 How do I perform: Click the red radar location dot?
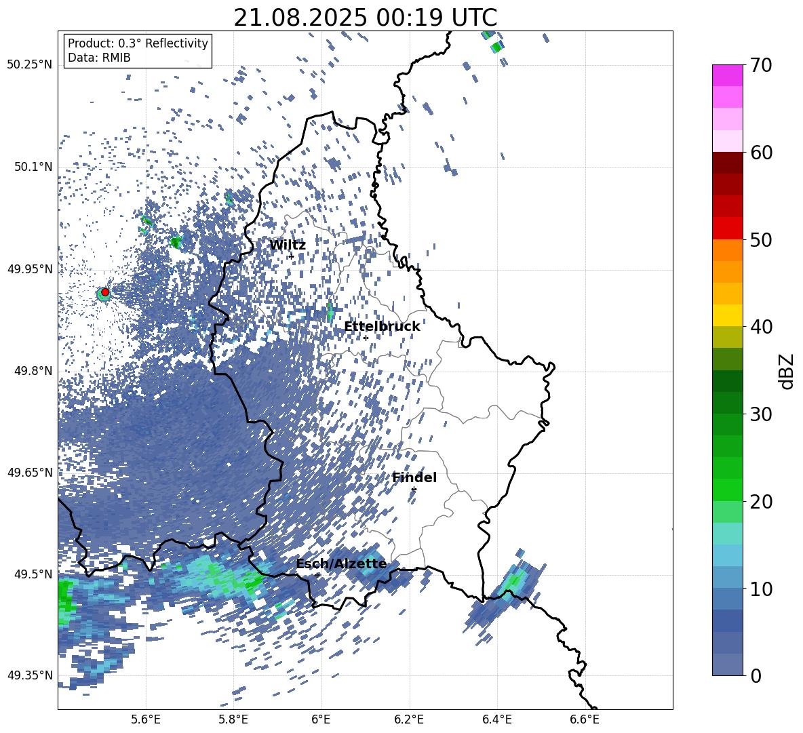105,292
